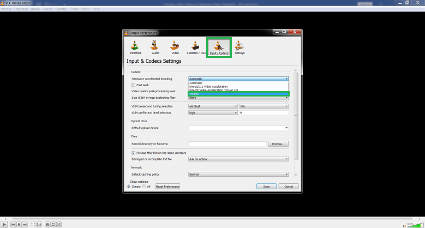Image resolution: width=425 pixels, height=228 pixels.
Task: Toggle the shuffle/random icon
Action: click(59, 225)
